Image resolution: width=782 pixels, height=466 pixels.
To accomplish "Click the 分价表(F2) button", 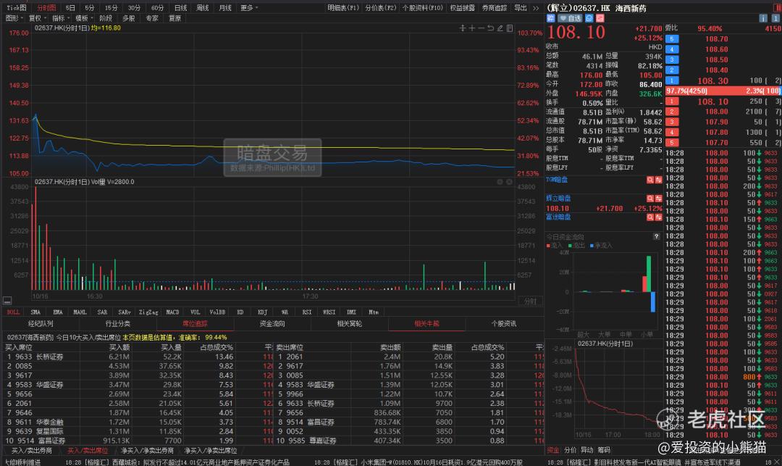I will (381, 8).
